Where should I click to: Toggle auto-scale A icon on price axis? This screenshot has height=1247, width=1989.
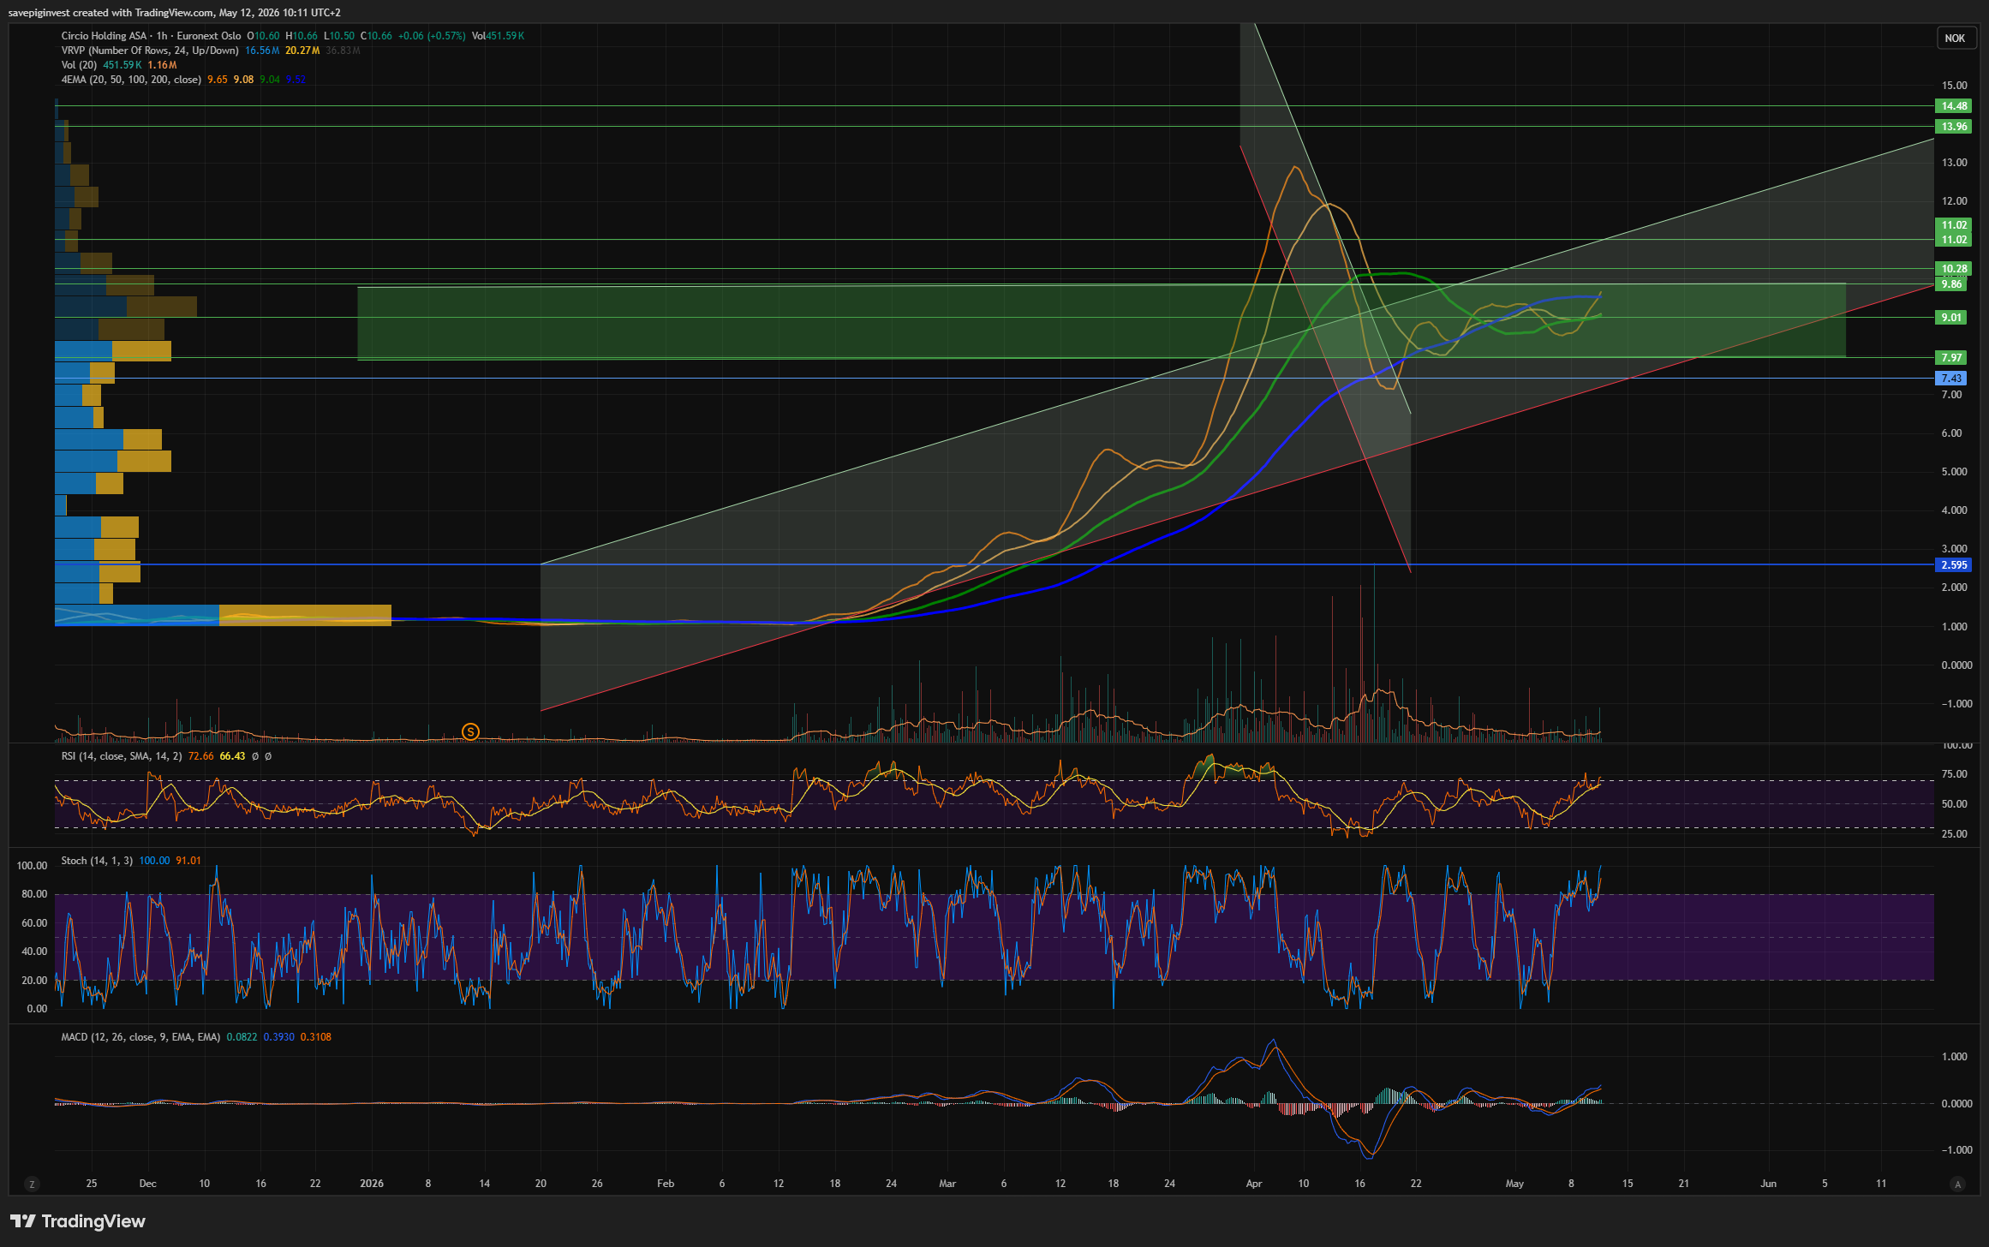pos(1956,1184)
